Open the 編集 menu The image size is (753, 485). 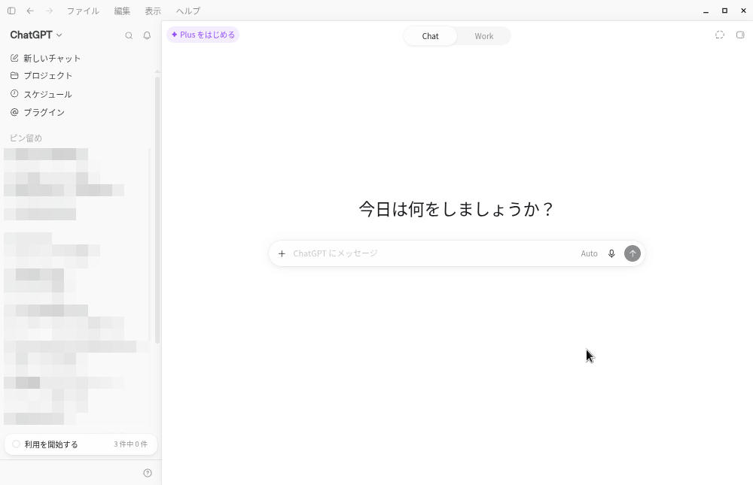[x=122, y=11]
